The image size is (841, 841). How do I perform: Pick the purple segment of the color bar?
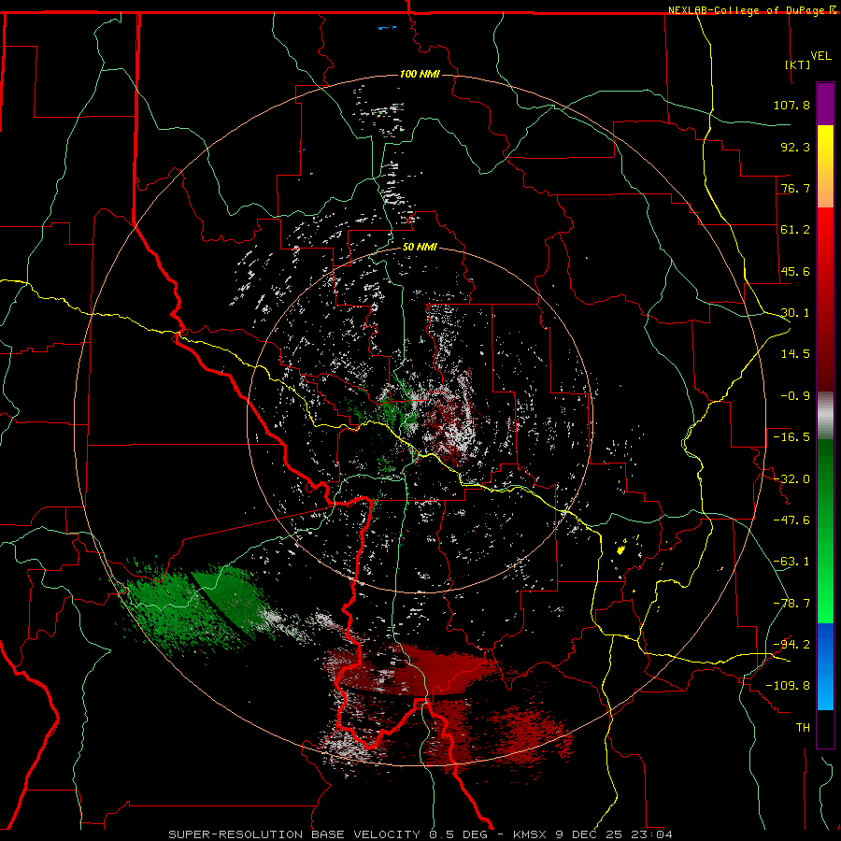pyautogui.click(x=825, y=104)
